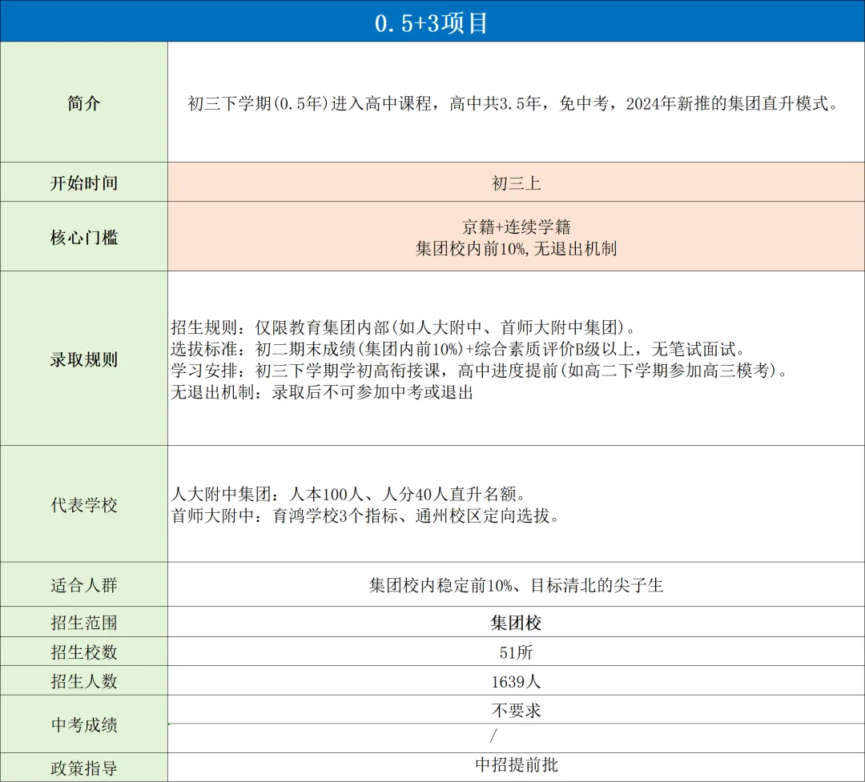Select the 开始时间 row label
This screenshot has width=865, height=782.
[x=82, y=182]
